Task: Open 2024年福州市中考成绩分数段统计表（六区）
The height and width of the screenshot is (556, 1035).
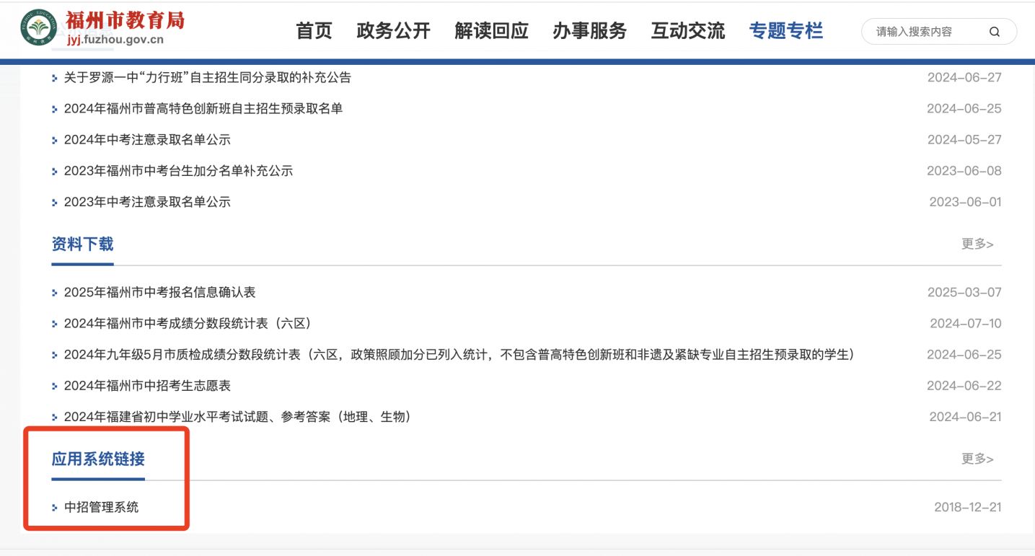Action: [188, 324]
